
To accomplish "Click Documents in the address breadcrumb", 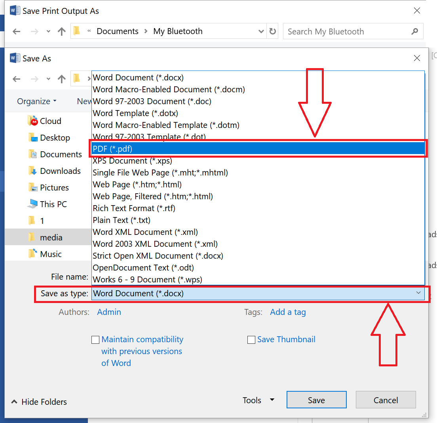I will click(117, 31).
